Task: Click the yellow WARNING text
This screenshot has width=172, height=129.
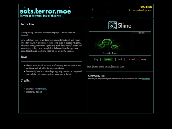Action: click(x=146, y=7)
